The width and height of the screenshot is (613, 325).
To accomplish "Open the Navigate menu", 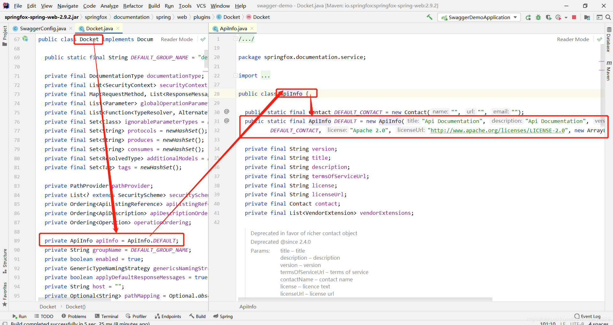I will [x=68, y=6].
